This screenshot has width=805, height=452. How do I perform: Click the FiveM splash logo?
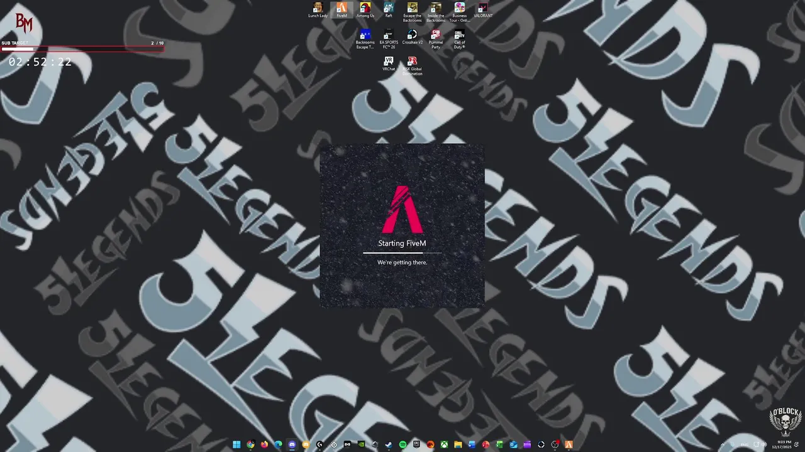(x=402, y=209)
